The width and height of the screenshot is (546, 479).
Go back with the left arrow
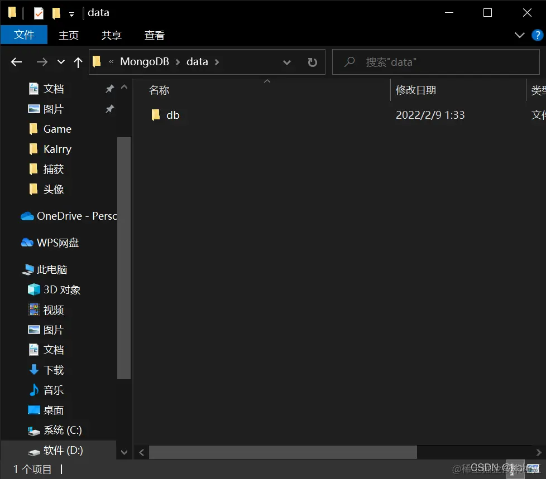[16, 62]
